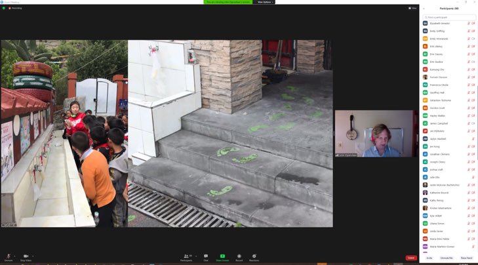Click muted mic icon in Hayley Malkin row
The image size is (478, 265).
(x=469, y=116)
